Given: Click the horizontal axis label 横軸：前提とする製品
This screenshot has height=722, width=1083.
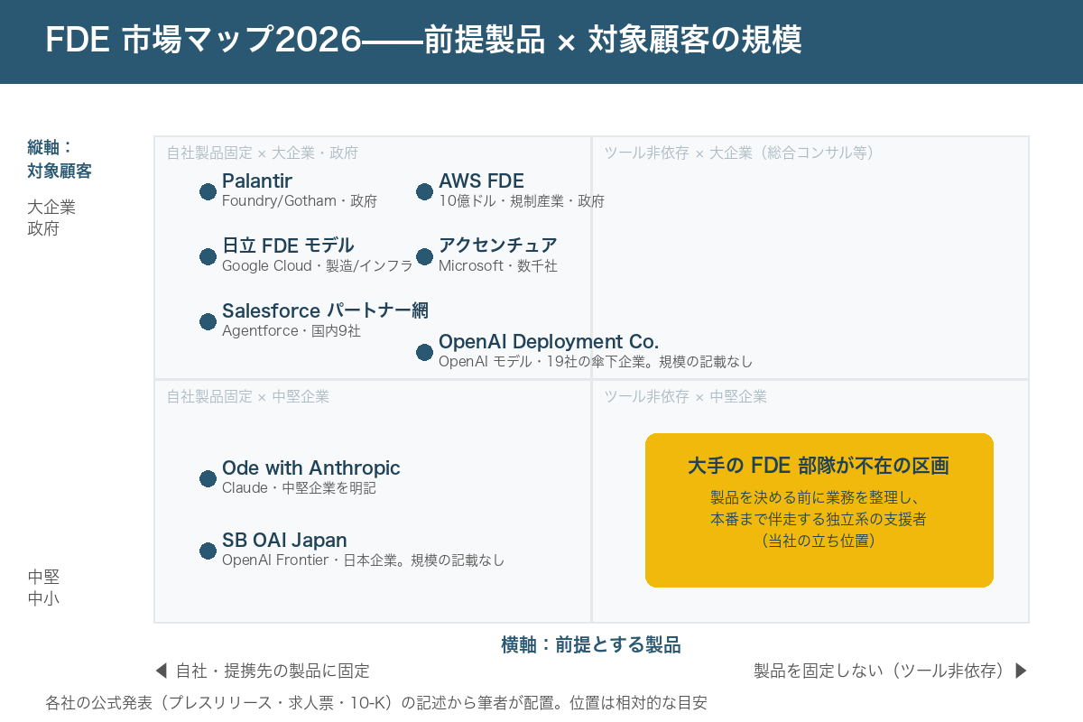Looking at the screenshot, I should tap(591, 644).
